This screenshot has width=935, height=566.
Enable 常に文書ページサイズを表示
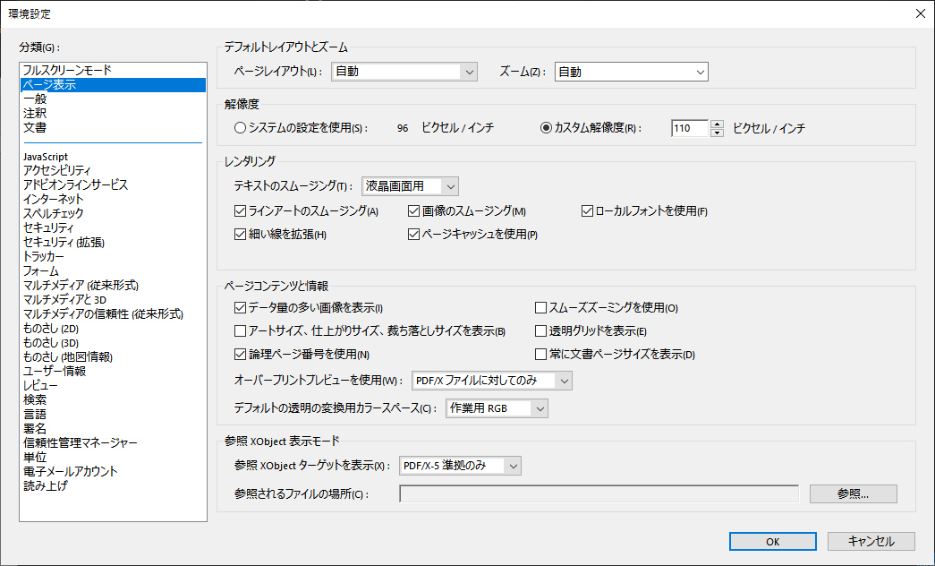(x=540, y=353)
